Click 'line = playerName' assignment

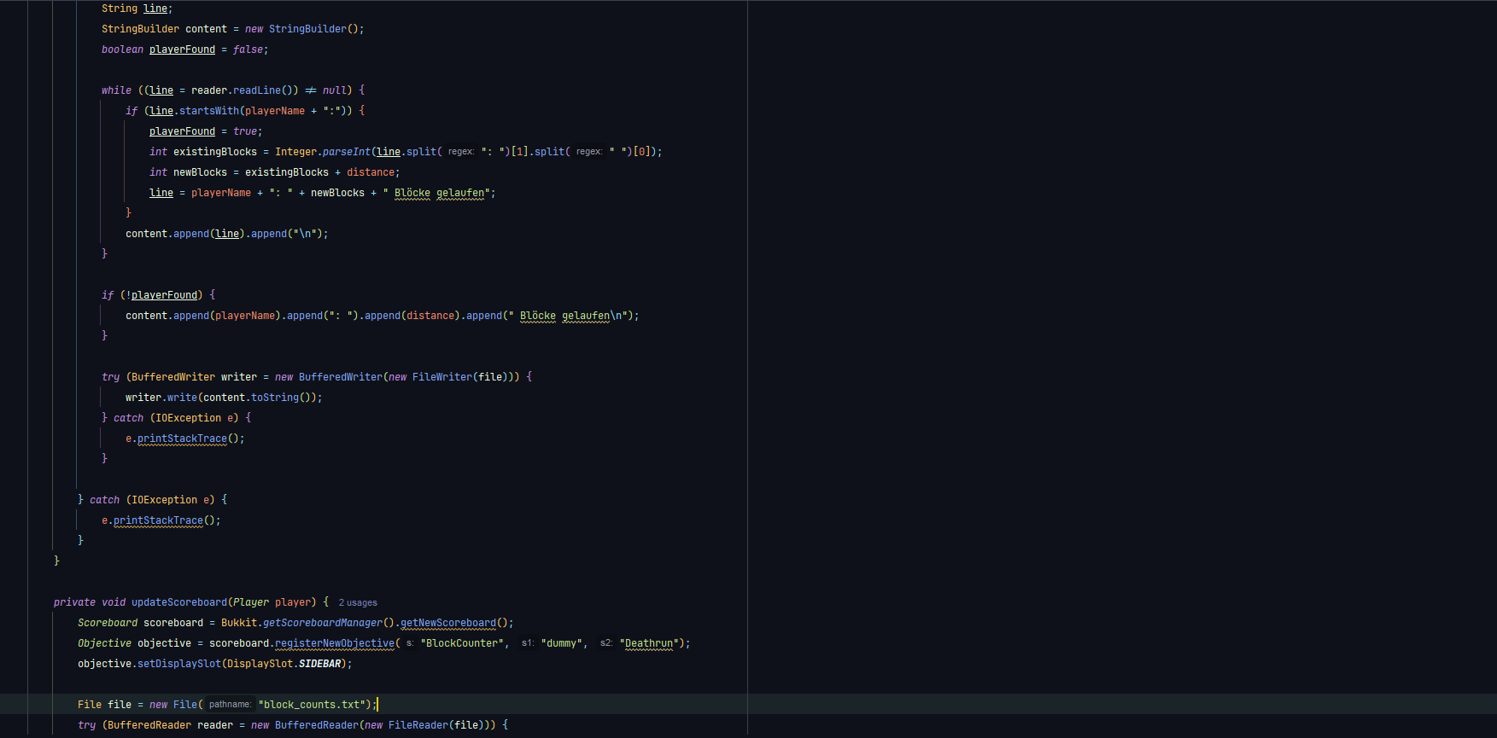pos(201,193)
